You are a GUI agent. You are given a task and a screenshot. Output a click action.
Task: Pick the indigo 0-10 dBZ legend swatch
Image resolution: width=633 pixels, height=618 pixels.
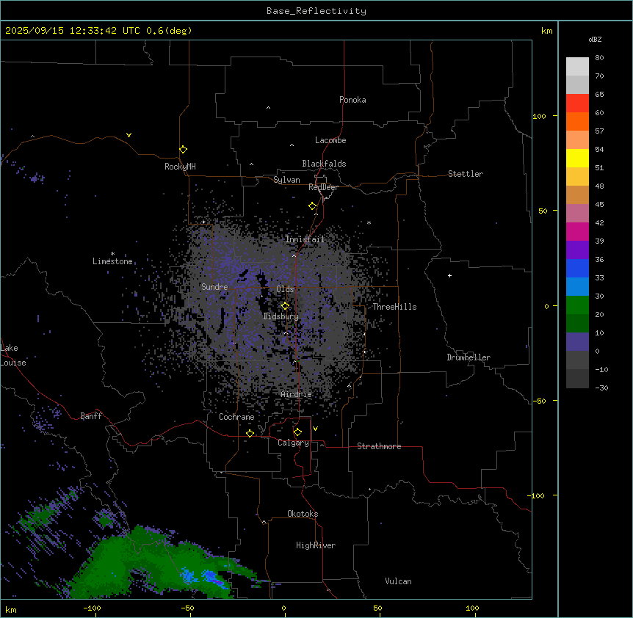[577, 342]
